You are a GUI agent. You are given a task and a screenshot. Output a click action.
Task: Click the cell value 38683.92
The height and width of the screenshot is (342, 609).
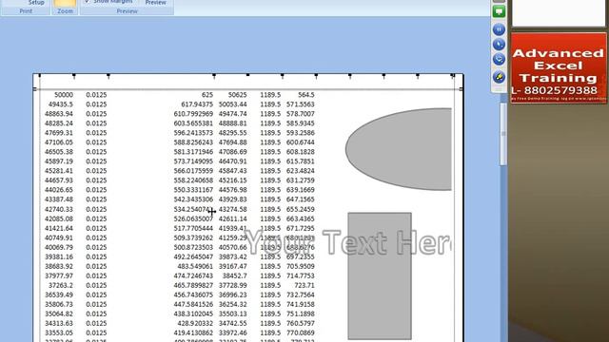coord(59,266)
